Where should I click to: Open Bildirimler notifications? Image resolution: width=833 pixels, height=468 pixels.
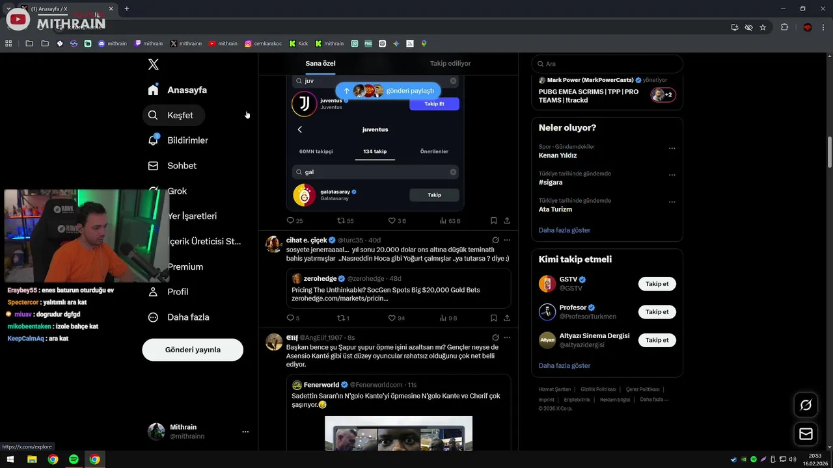[178, 140]
